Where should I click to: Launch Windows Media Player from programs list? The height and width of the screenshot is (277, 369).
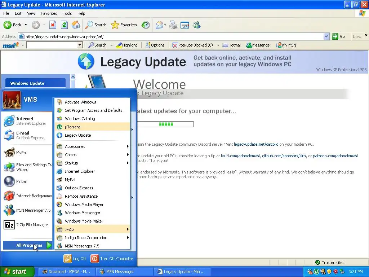[x=92, y=205]
